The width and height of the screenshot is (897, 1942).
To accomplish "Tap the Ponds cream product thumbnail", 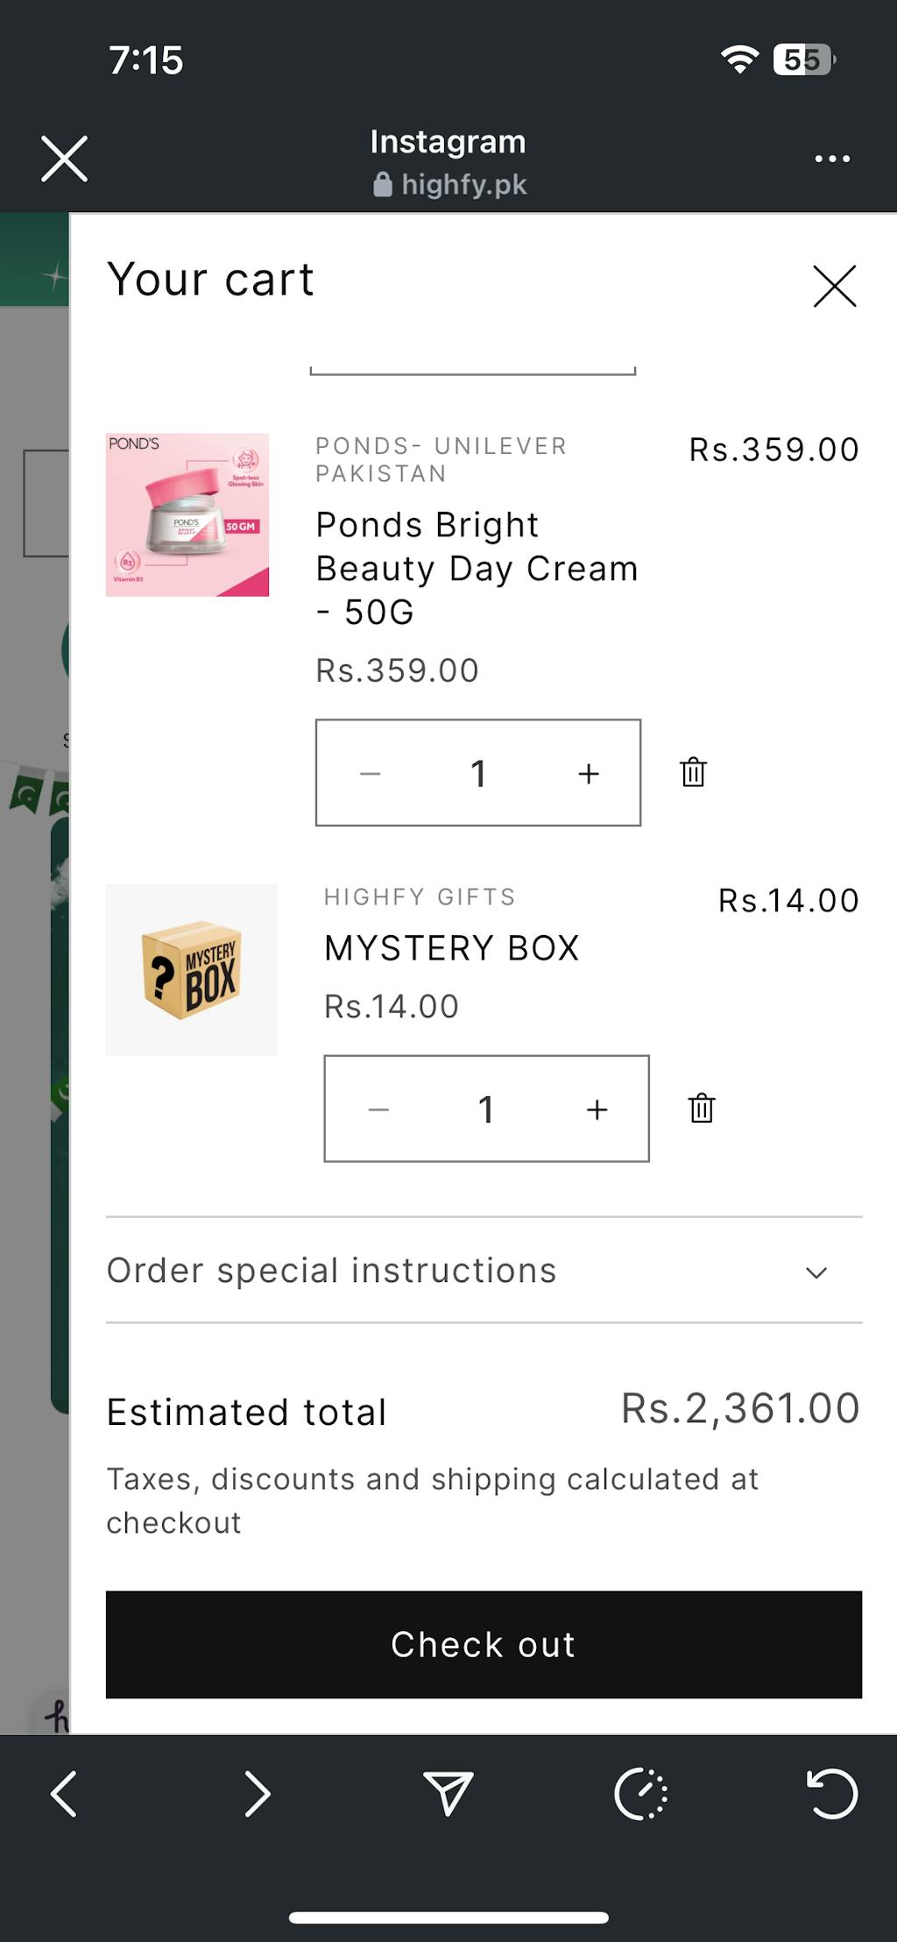I will (x=187, y=514).
